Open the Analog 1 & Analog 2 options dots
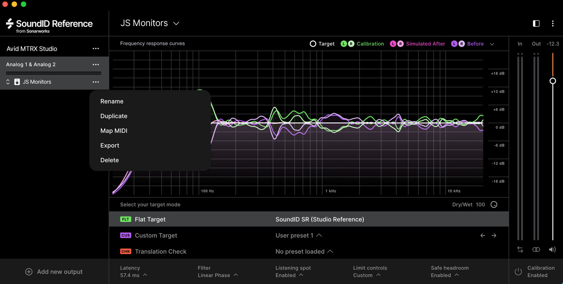The image size is (563, 284). [x=96, y=64]
